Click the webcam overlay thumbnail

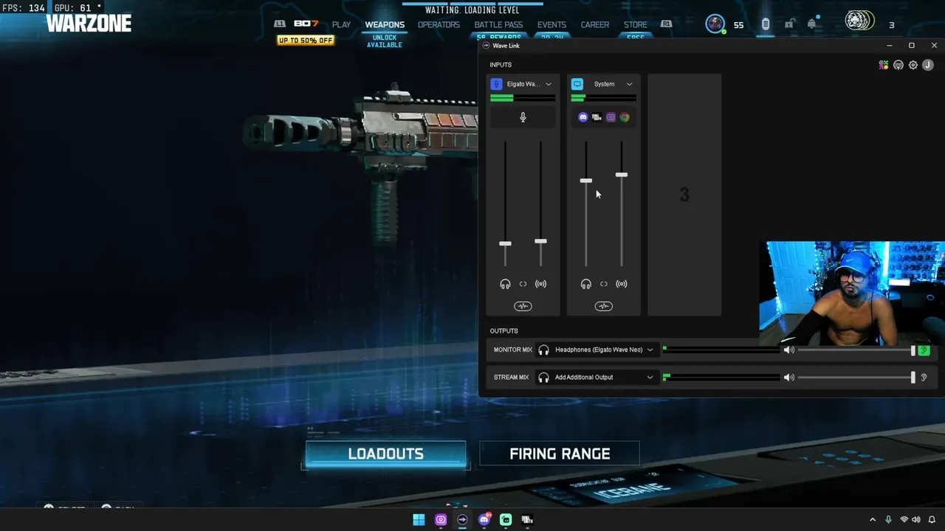[x=852, y=294]
